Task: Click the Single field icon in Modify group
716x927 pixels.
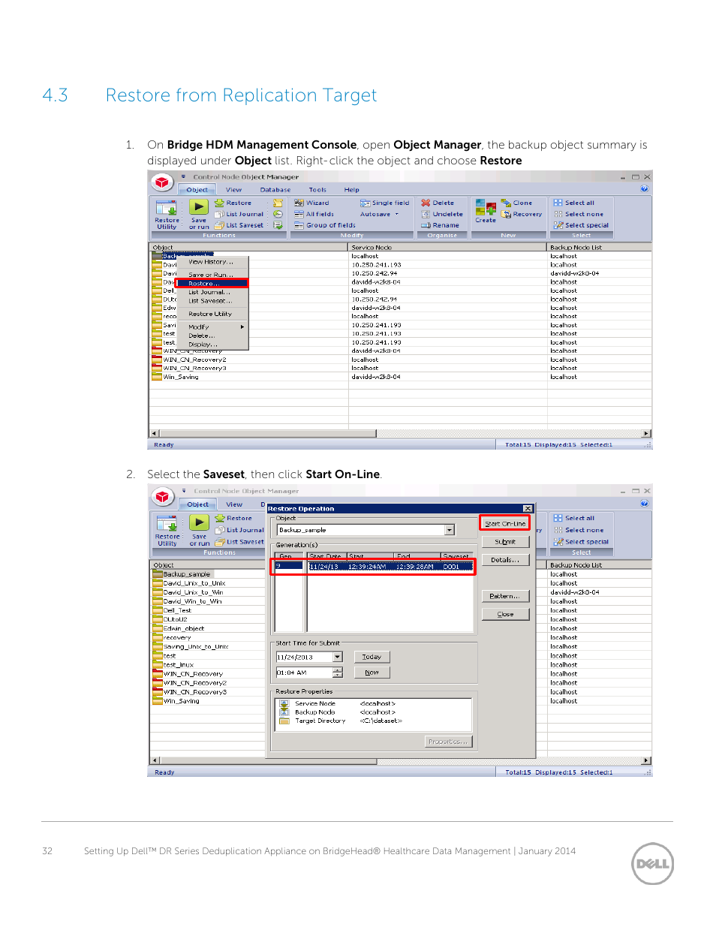Action: coord(366,203)
